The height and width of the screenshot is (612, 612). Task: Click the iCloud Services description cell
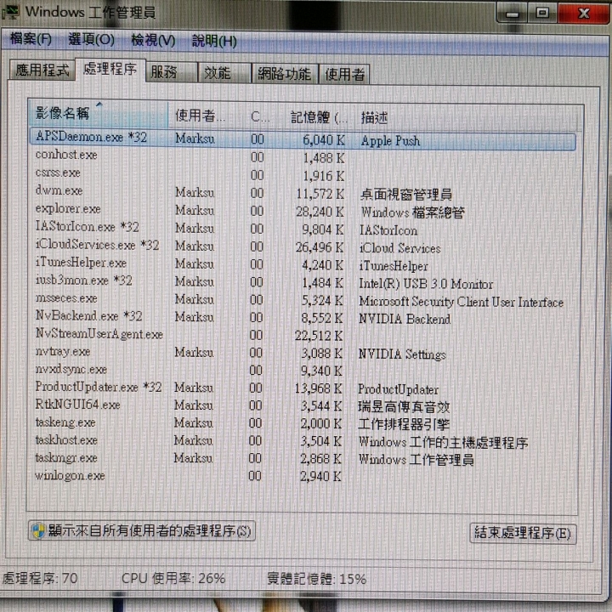click(399, 248)
